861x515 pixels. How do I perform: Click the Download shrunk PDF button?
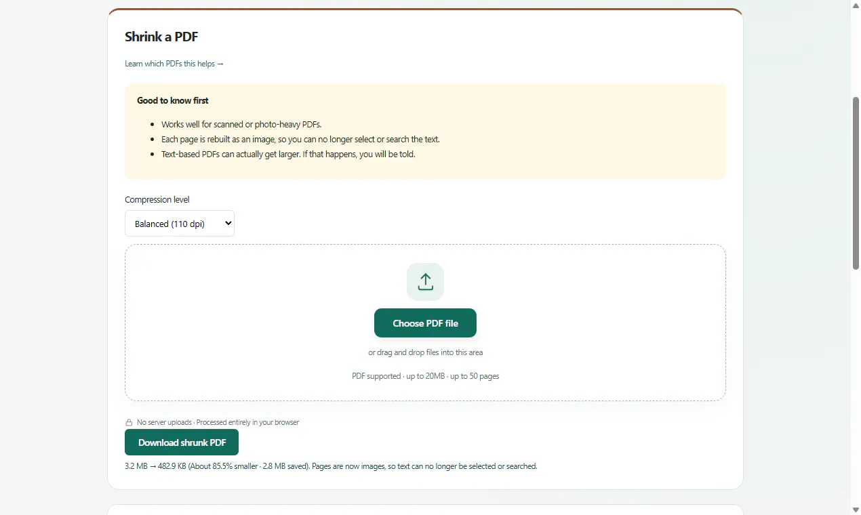pyautogui.click(x=182, y=442)
